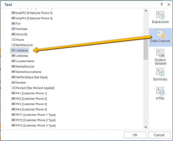Viewport: 173px width, 141px height.
Task: Select the Expression icon
Action: coord(160,15)
